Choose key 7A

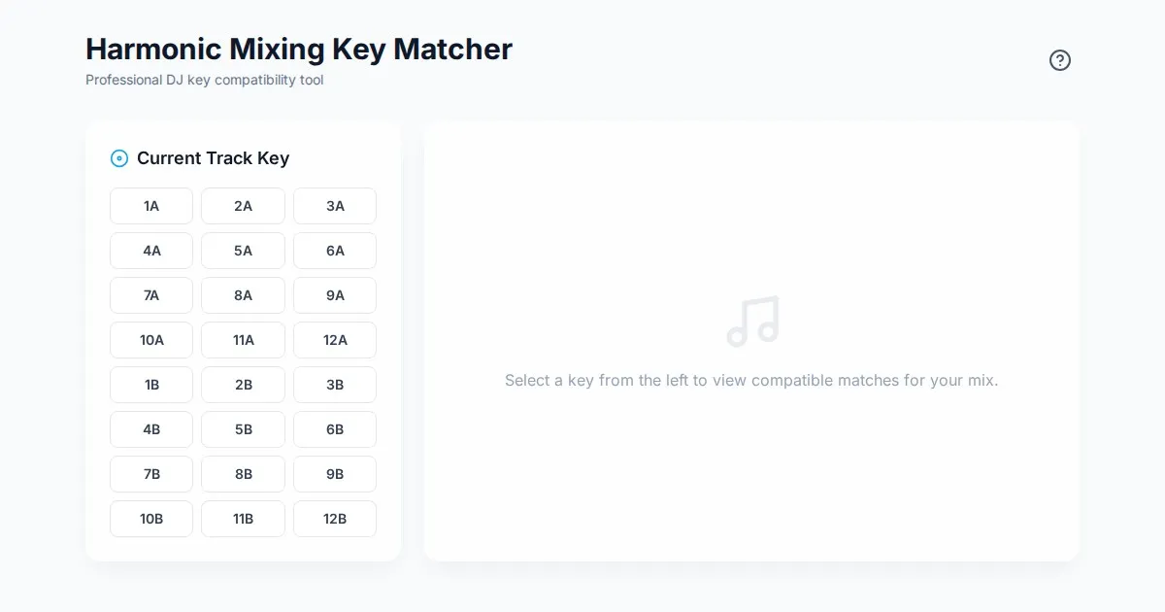[151, 295]
